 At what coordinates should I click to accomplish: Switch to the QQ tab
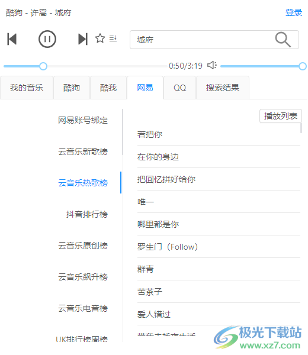pos(179,88)
